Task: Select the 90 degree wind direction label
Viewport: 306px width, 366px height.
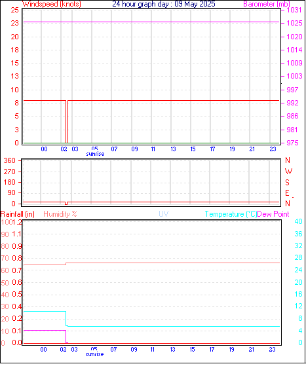Action: point(11,192)
